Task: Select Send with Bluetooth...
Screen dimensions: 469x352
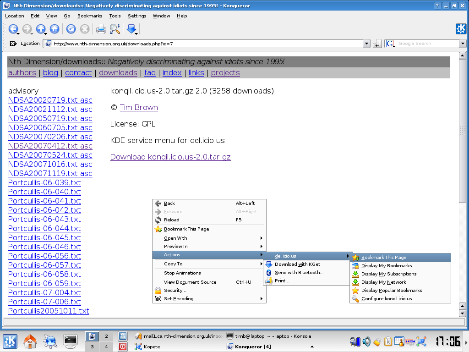Action: point(306,273)
